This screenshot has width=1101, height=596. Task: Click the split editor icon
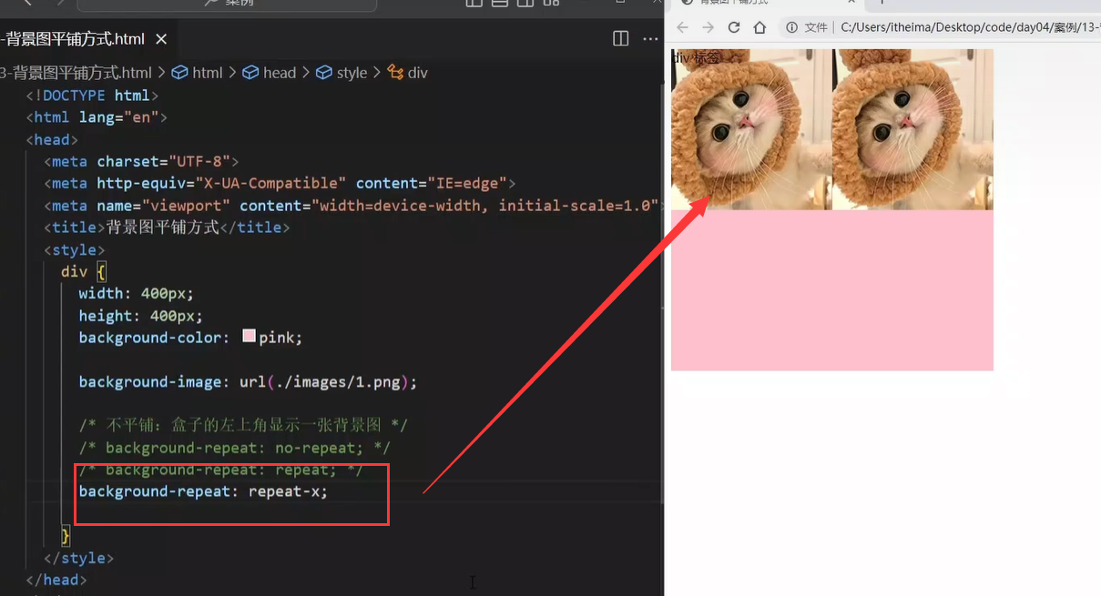(620, 38)
